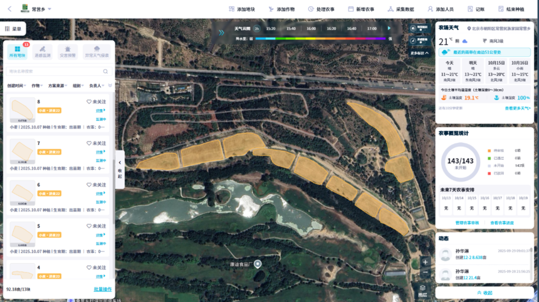Image resolution: width=539 pixels, height=302 pixels.
Task: Expand the 创建时间 filter dropdown
Action: tap(16, 86)
